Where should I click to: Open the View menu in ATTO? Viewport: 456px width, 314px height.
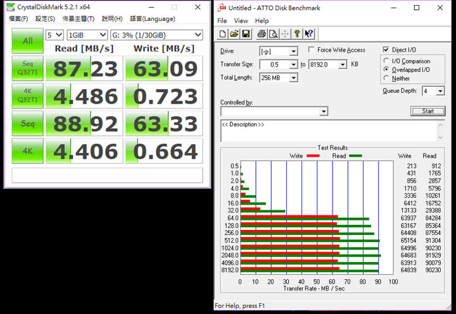click(241, 21)
